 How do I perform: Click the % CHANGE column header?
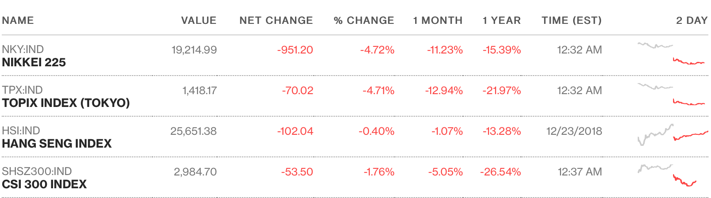click(364, 20)
